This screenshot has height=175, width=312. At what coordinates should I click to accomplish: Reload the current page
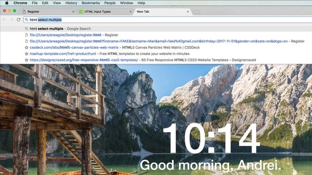(x=19, y=19)
